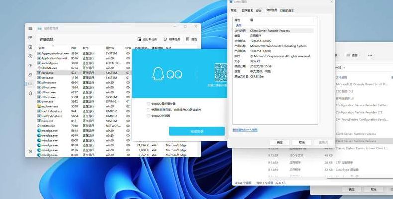Viewport: 393px width, 199px height.
Task: Click the AggregatorHost.exe process icon
Action: (x=39, y=53)
